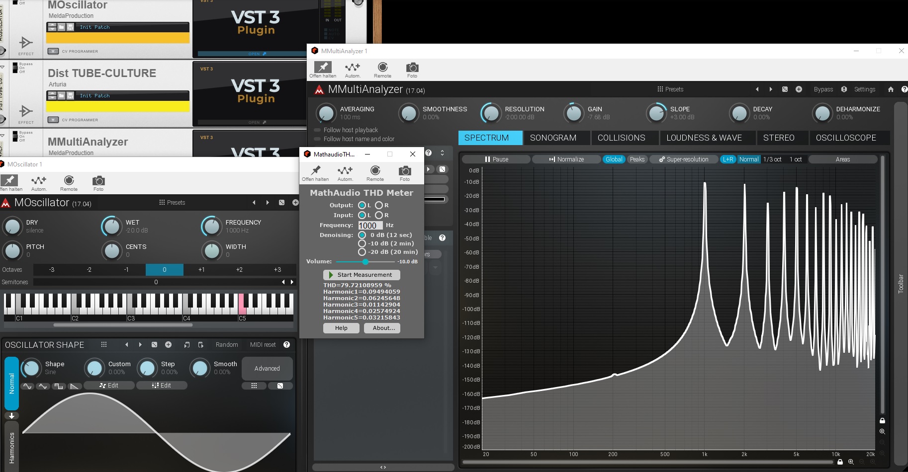Image resolution: width=908 pixels, height=472 pixels.
Task: Click Oscillator Shape randomize dice icon
Action: (x=154, y=344)
